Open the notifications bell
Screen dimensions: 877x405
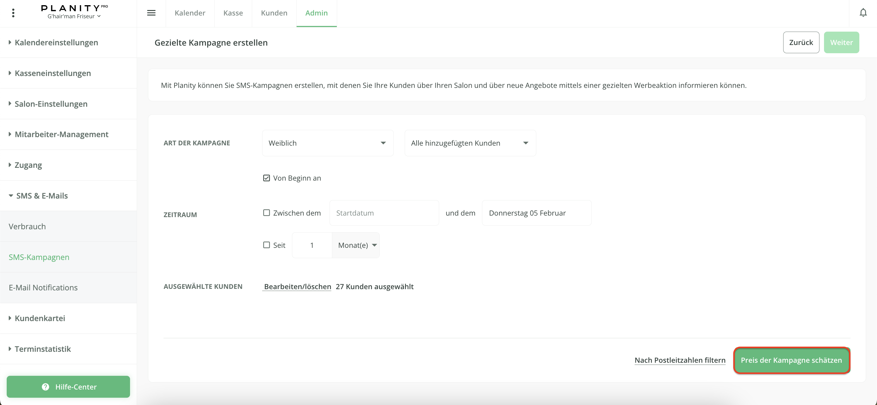[x=863, y=13]
